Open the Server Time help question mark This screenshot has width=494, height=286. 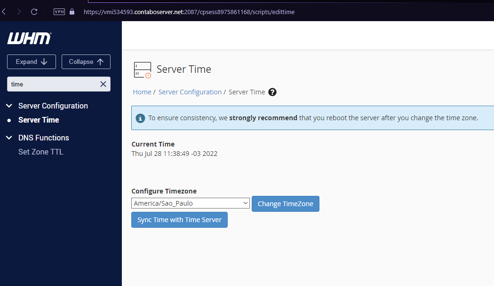click(x=272, y=92)
